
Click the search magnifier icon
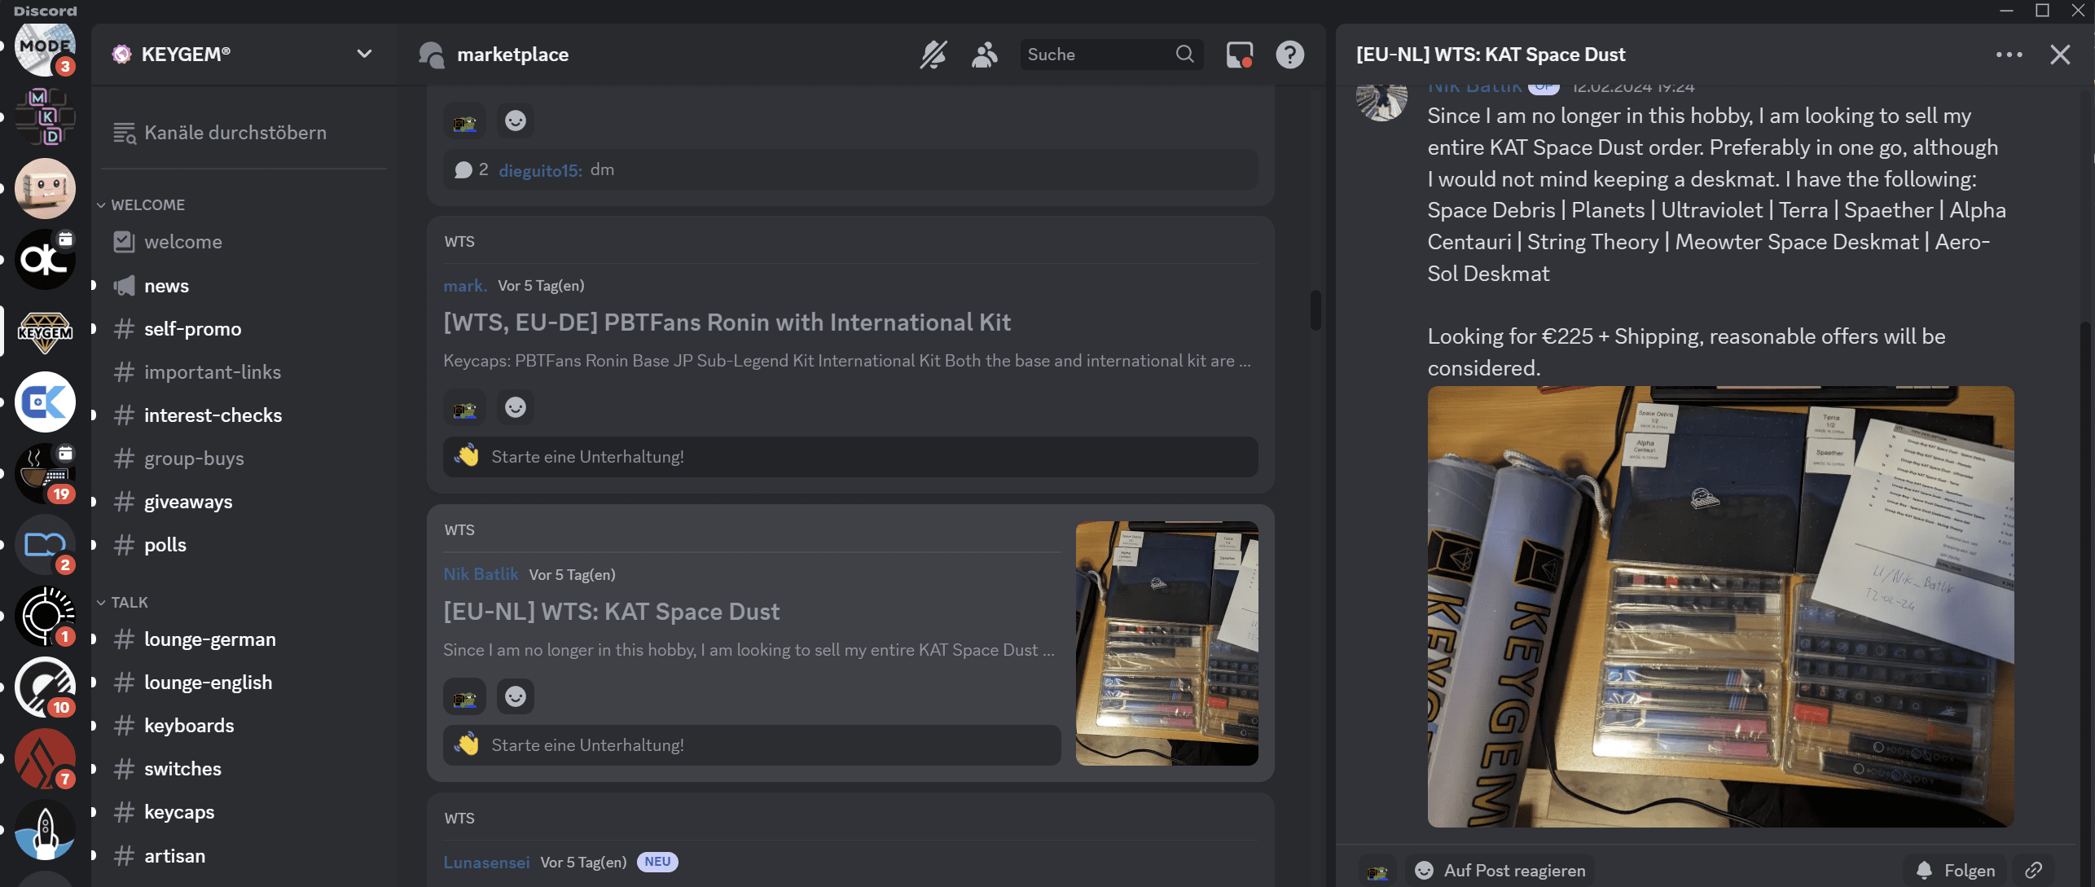[x=1185, y=54]
